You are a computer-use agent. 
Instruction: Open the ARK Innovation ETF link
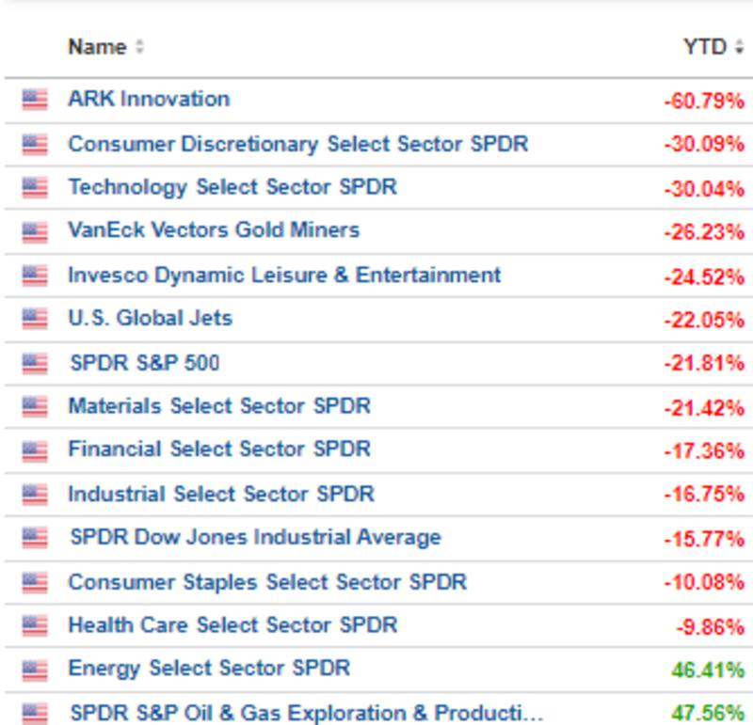(x=148, y=99)
